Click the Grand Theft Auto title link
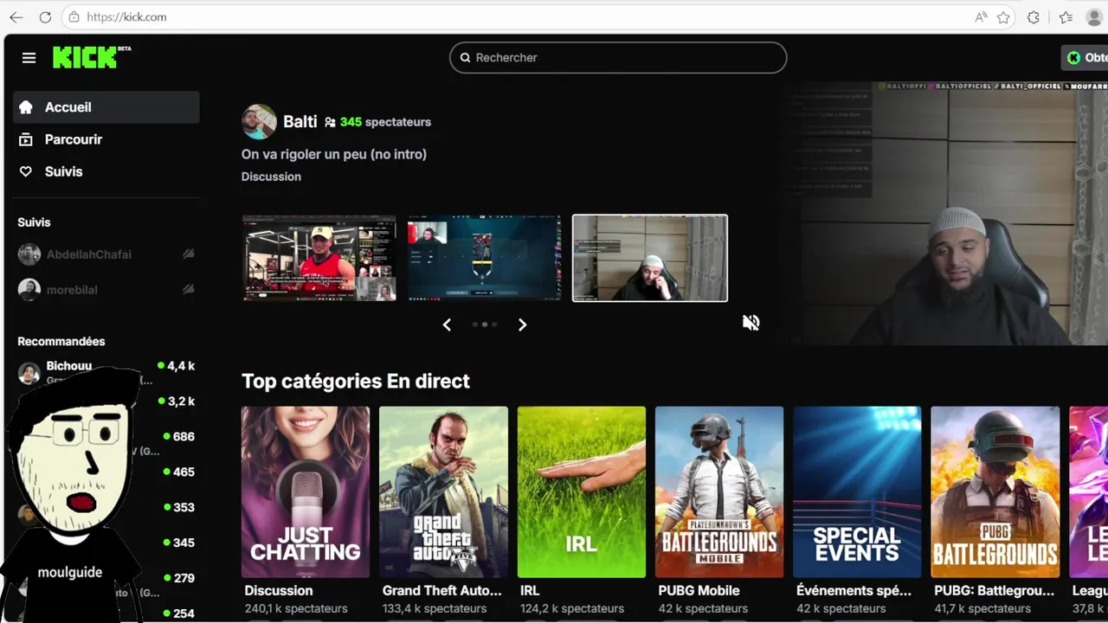Viewport: 1108px width, 623px height. (x=442, y=590)
